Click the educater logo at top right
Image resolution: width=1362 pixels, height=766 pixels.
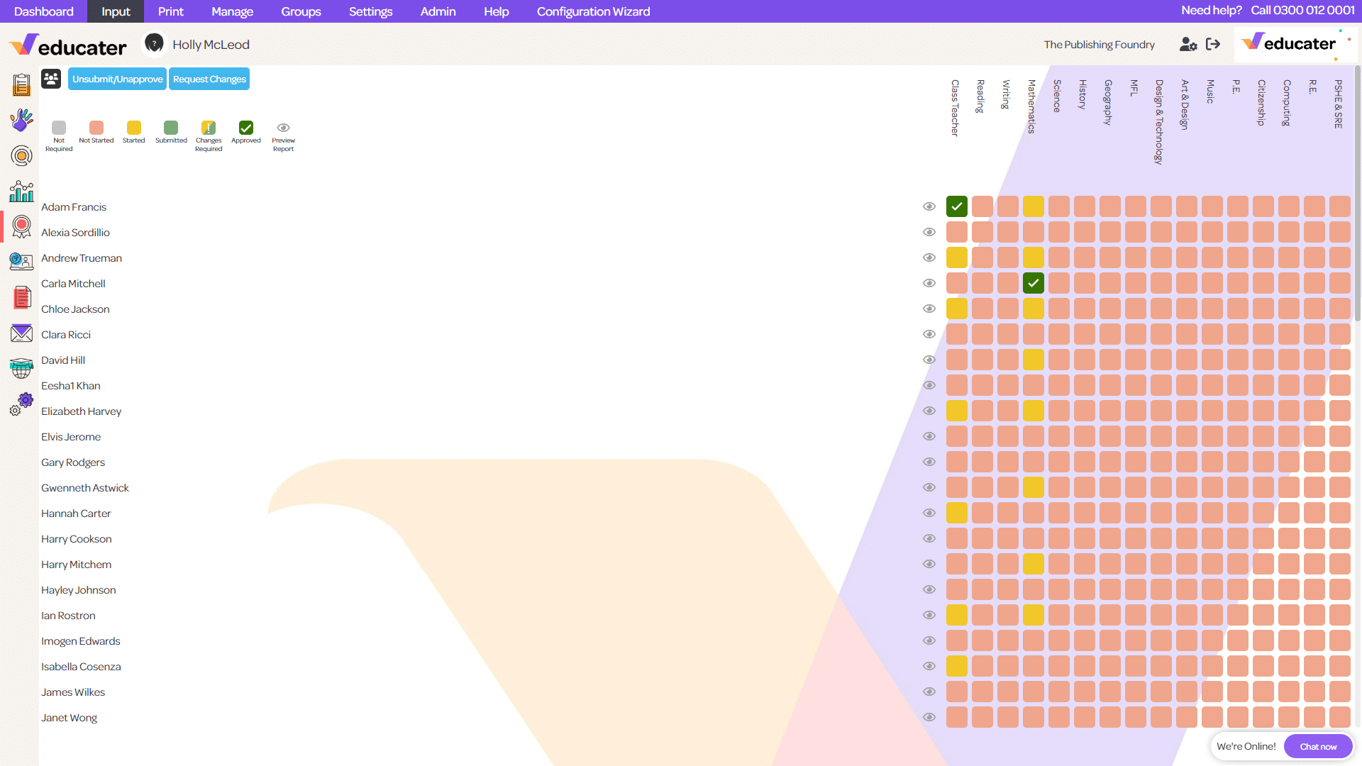[1295, 44]
